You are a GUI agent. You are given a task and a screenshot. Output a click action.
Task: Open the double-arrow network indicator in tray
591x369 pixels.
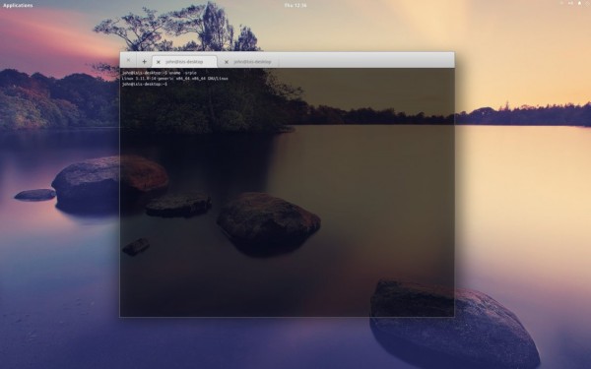pyautogui.click(x=570, y=3)
